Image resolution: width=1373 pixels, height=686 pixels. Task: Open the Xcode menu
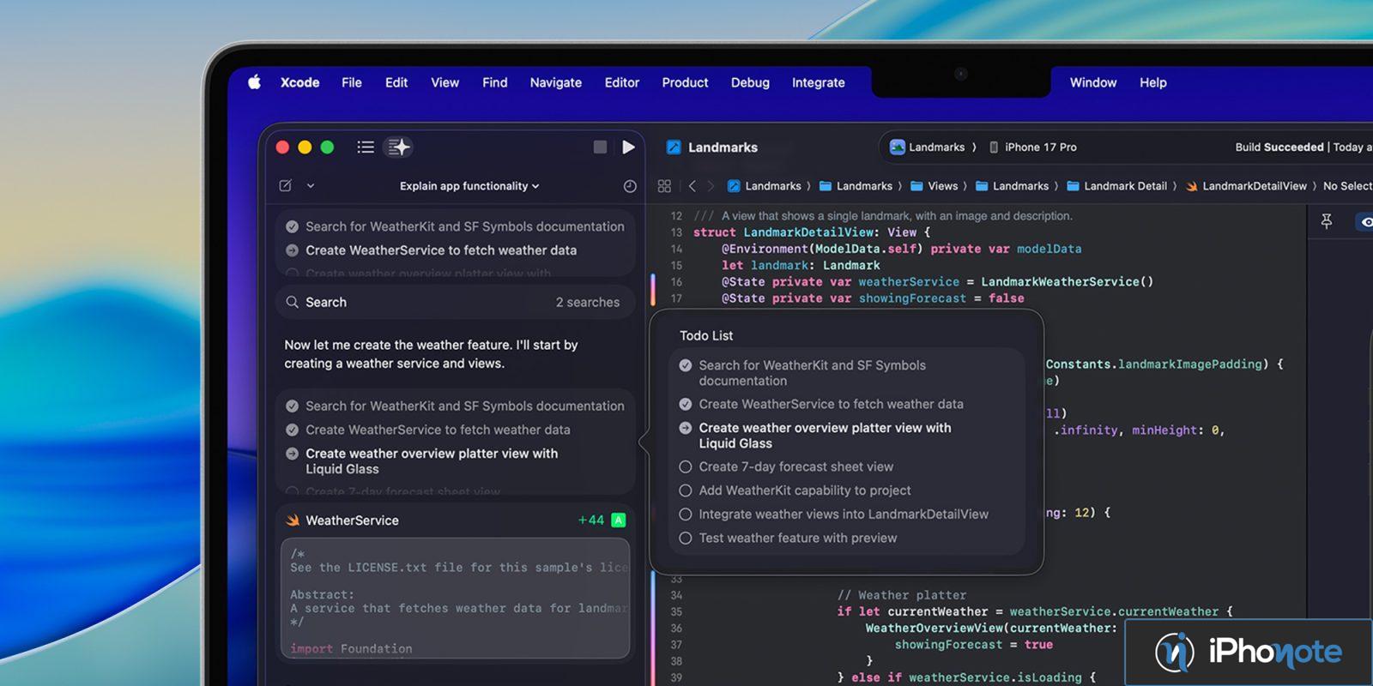299,82
